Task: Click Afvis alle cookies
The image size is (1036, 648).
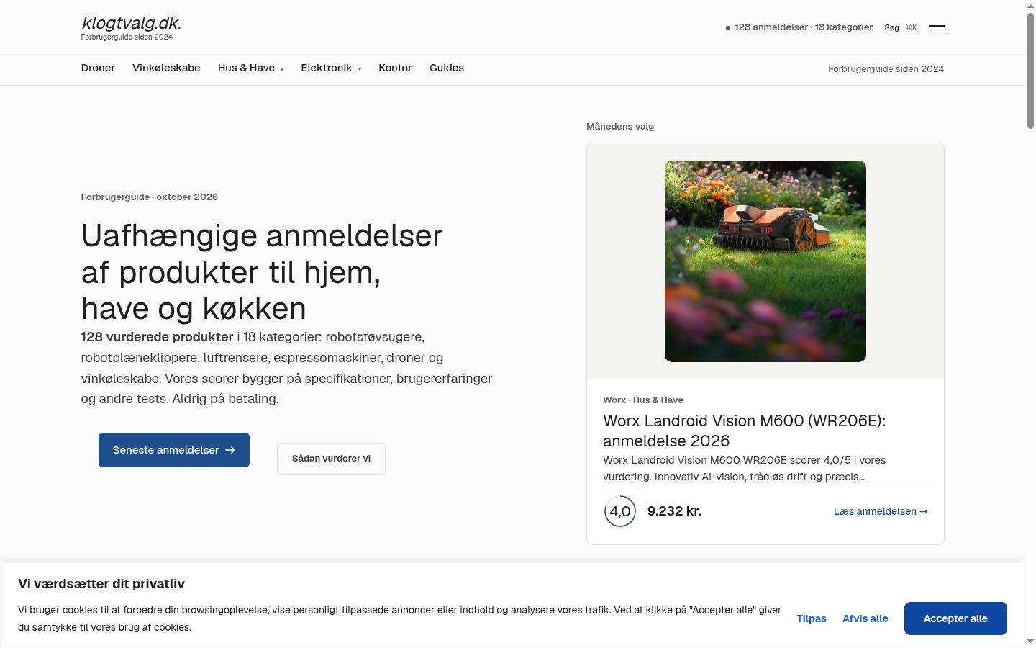Action: pos(865,618)
